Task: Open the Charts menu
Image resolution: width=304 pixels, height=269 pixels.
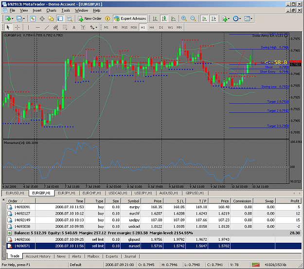Action: pos(51,11)
